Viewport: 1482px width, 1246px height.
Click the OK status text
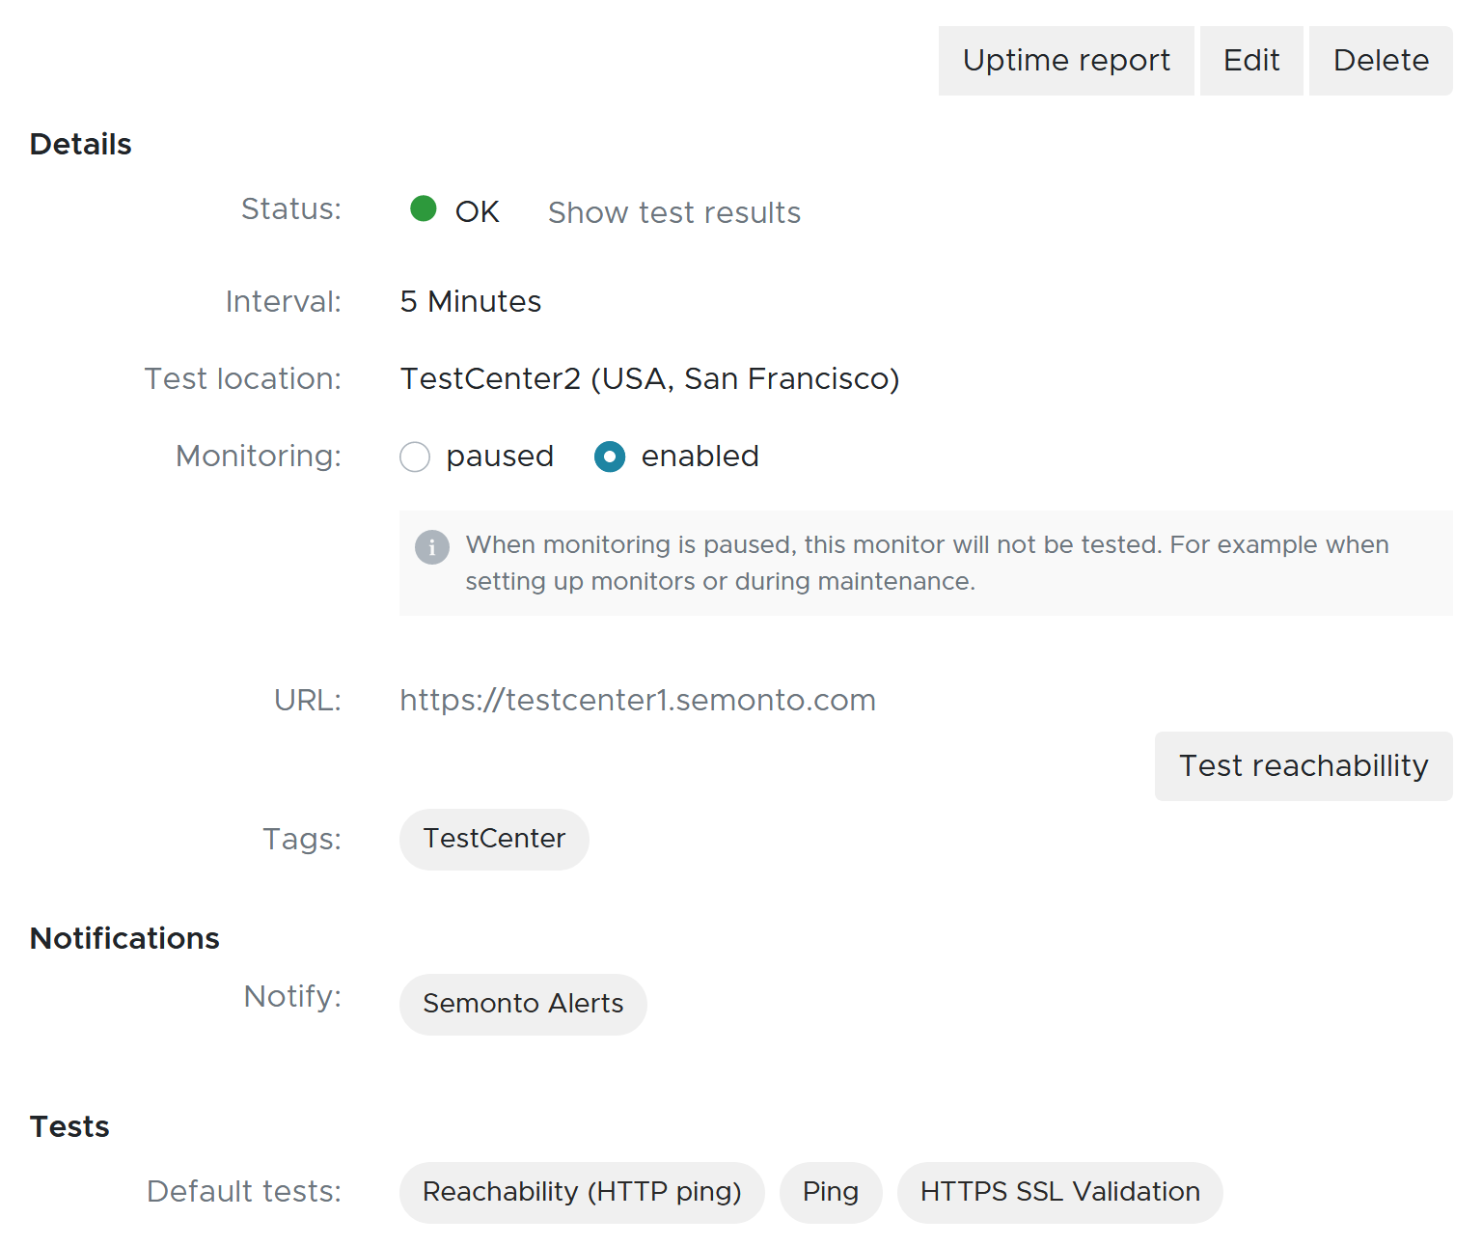click(478, 212)
